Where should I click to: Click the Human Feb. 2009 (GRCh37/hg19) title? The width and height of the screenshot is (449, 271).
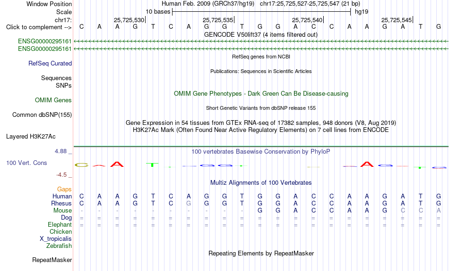[207, 4]
